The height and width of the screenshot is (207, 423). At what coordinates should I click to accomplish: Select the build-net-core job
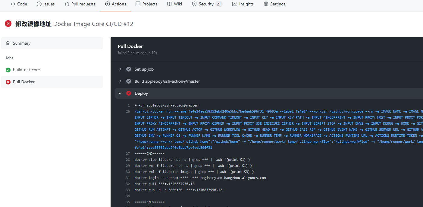[26, 70]
